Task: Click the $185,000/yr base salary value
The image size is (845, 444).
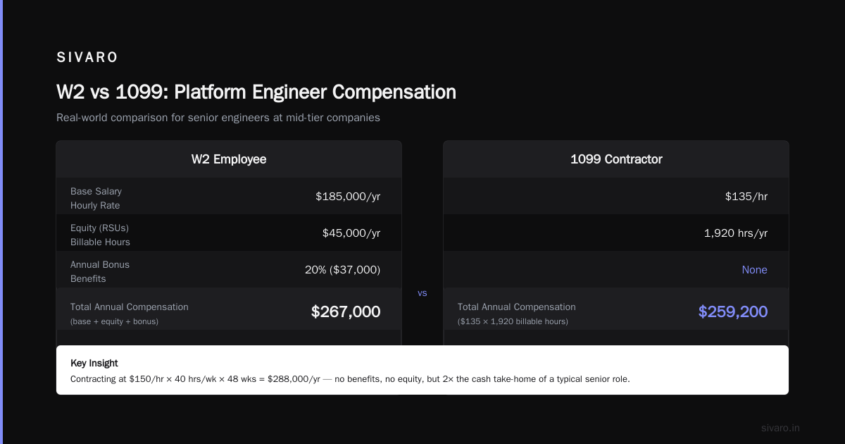Action: [x=348, y=197]
